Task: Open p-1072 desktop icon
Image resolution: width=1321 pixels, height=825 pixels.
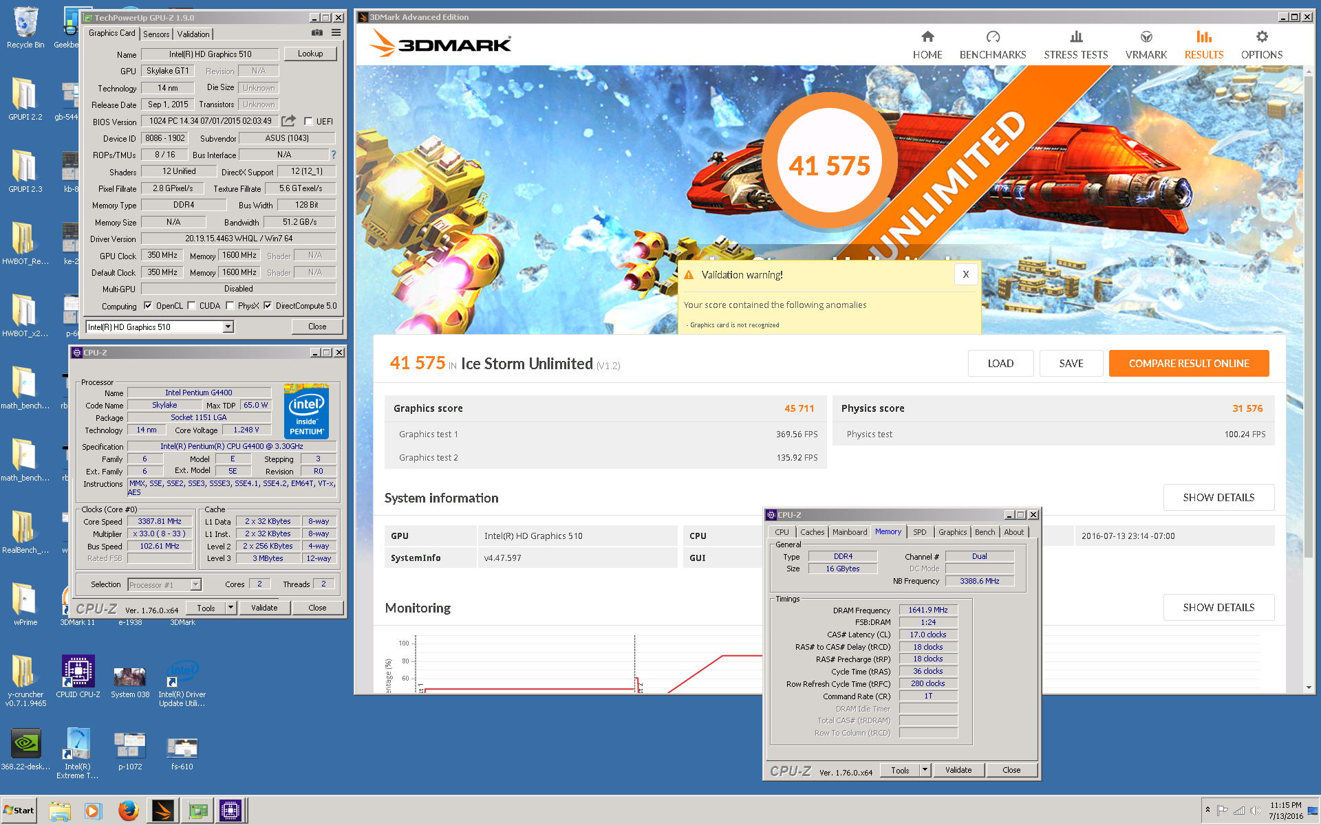Action: pos(130,751)
